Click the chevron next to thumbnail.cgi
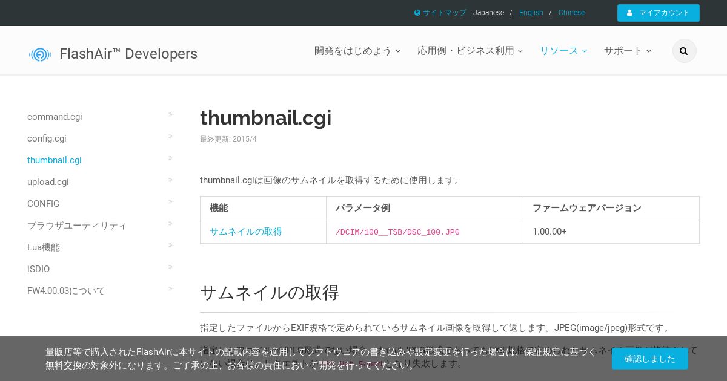The image size is (727, 381). click(170, 158)
